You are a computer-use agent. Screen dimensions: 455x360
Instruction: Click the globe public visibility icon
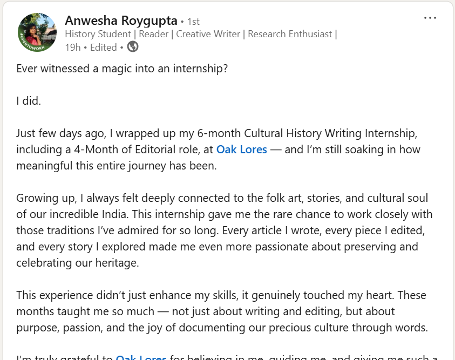(133, 47)
